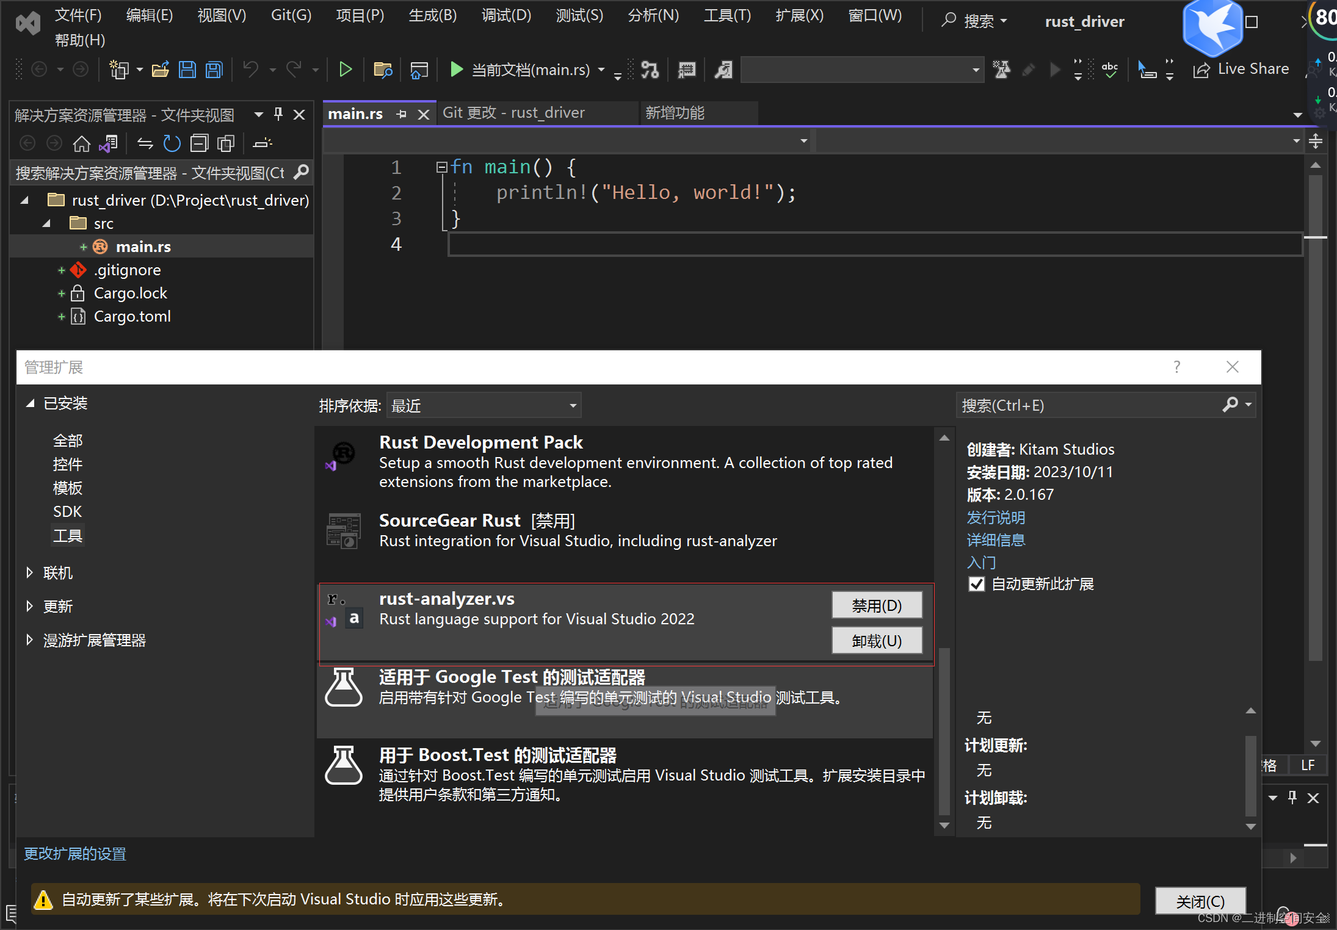Click the Save All toolbar icon
Viewport: 1337px width, 930px height.
(x=214, y=70)
